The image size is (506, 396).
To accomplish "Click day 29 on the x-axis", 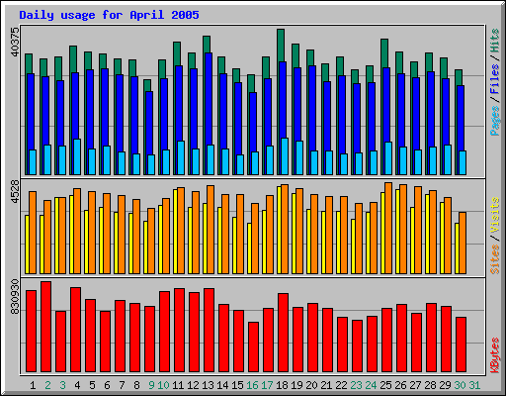I will coord(445,385).
